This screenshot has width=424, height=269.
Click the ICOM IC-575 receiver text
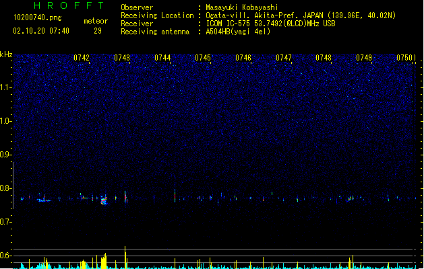tap(270, 24)
